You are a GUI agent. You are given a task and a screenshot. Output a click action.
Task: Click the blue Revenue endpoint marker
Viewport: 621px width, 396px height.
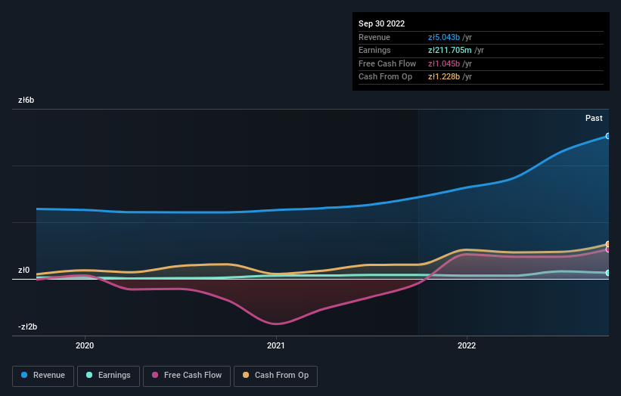[607, 136]
